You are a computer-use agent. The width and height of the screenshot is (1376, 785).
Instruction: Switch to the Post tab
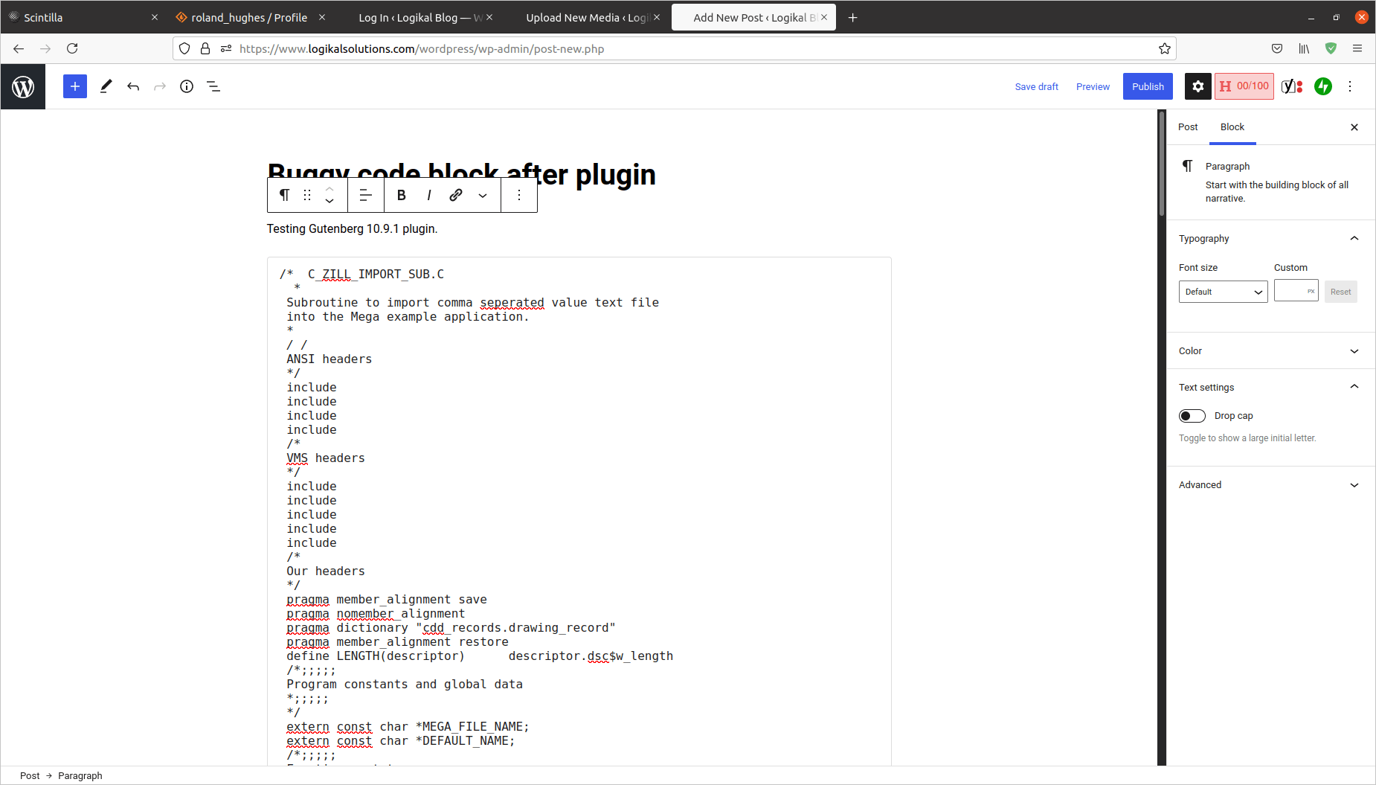point(1186,126)
